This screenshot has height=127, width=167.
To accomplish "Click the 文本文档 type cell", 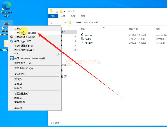I will [160, 43].
